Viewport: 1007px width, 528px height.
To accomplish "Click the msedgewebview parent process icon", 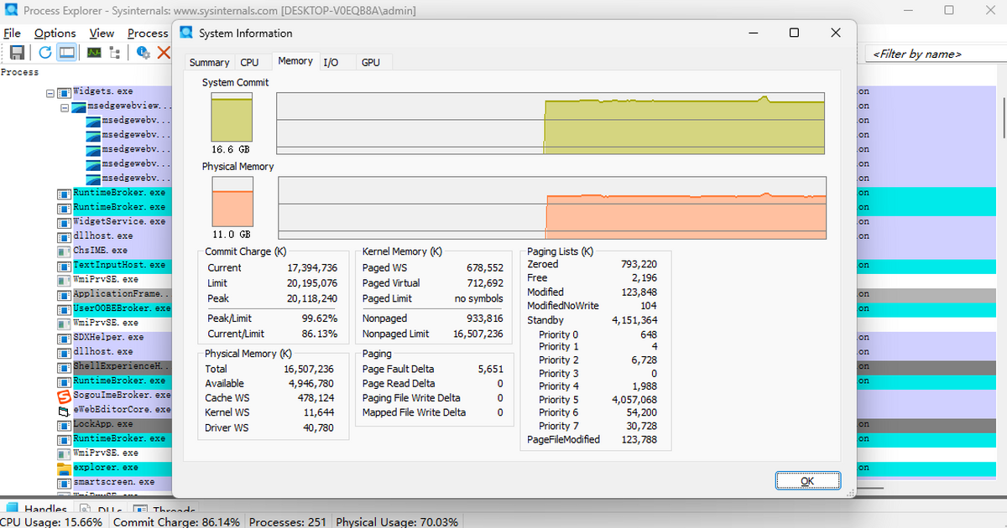I will [x=78, y=106].
